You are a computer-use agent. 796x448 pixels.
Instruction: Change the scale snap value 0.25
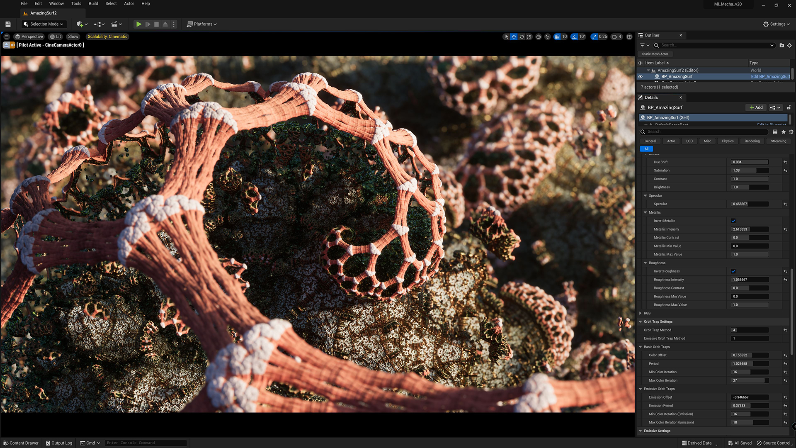tap(603, 37)
